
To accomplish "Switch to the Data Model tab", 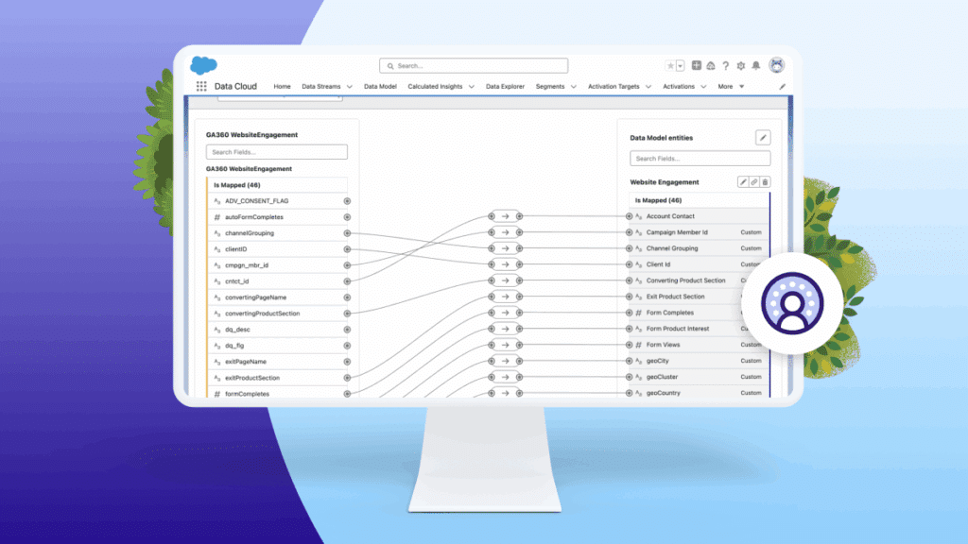I will click(379, 87).
